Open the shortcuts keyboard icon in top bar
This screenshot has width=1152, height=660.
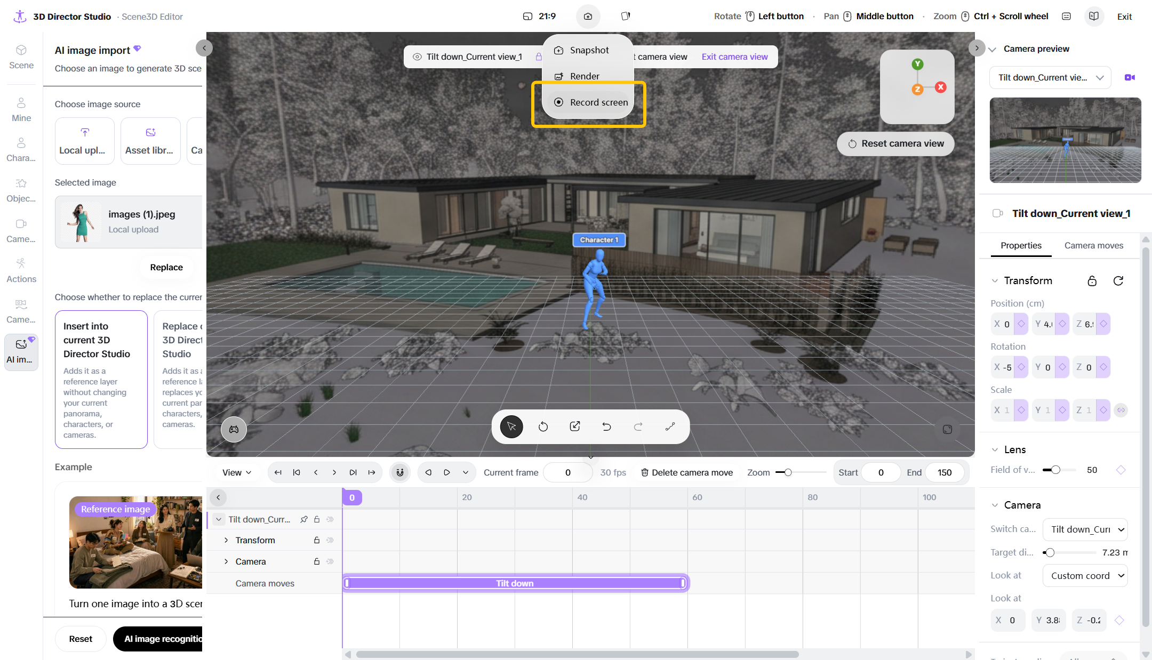click(1066, 17)
